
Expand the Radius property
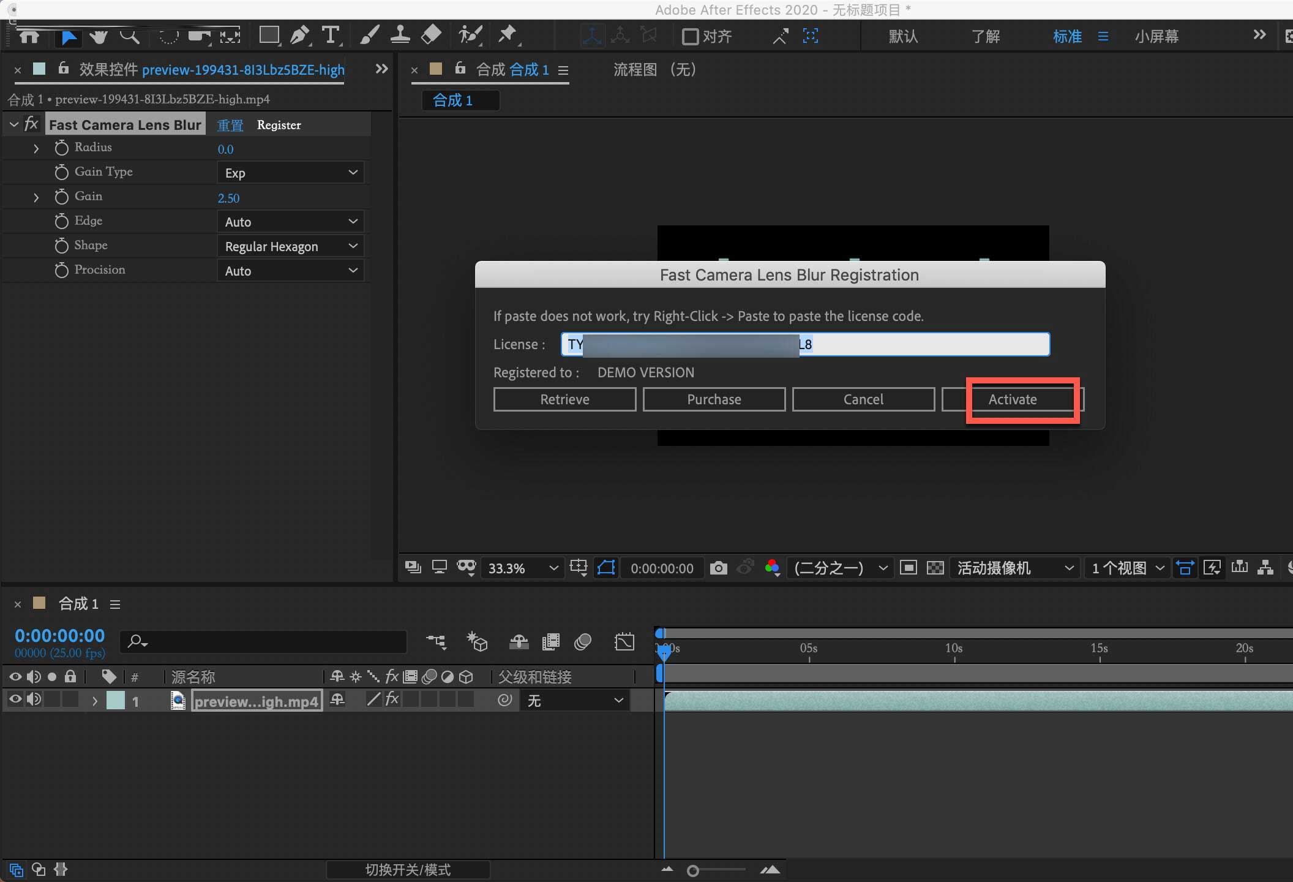click(x=36, y=148)
